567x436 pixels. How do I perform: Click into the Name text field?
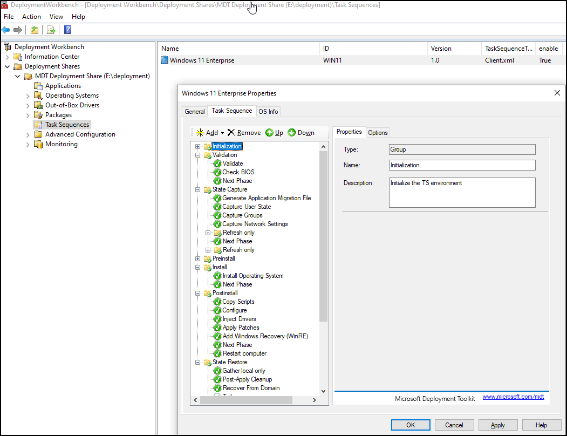point(462,165)
